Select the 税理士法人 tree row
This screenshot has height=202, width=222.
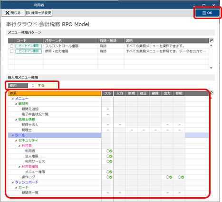[55, 125]
